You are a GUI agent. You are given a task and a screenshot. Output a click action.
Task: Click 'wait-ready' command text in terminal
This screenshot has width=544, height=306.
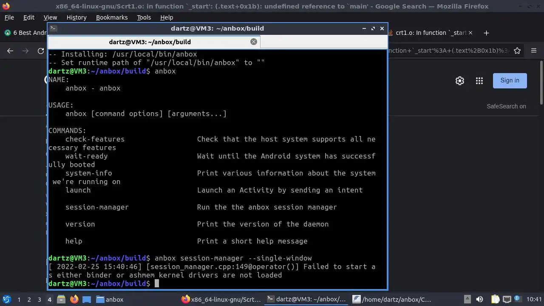click(x=86, y=156)
